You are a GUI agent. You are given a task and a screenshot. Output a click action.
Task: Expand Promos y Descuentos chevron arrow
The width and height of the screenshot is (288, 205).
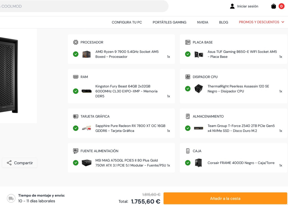[x=283, y=22]
